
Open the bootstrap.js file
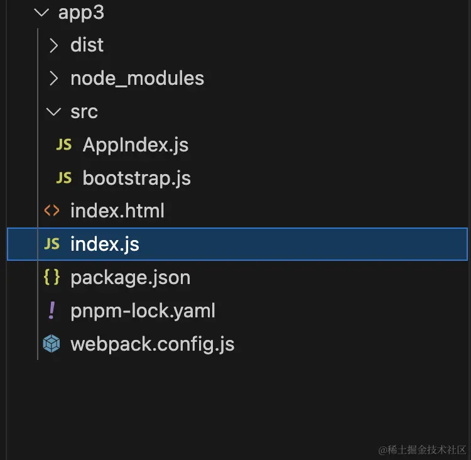pyautogui.click(x=136, y=178)
